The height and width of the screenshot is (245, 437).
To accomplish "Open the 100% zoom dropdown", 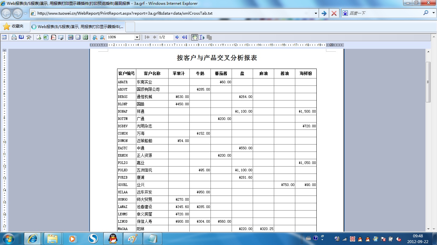I will pyautogui.click(x=137, y=37).
